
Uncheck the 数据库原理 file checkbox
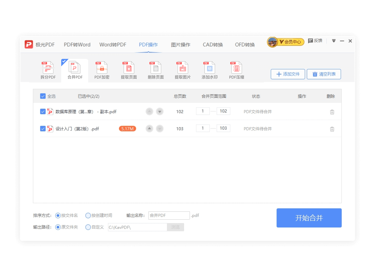[43, 111]
